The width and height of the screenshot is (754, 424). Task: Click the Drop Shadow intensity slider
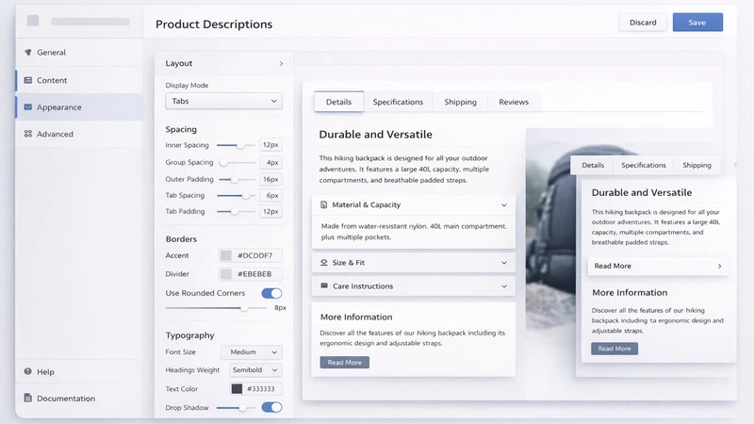[x=236, y=408]
